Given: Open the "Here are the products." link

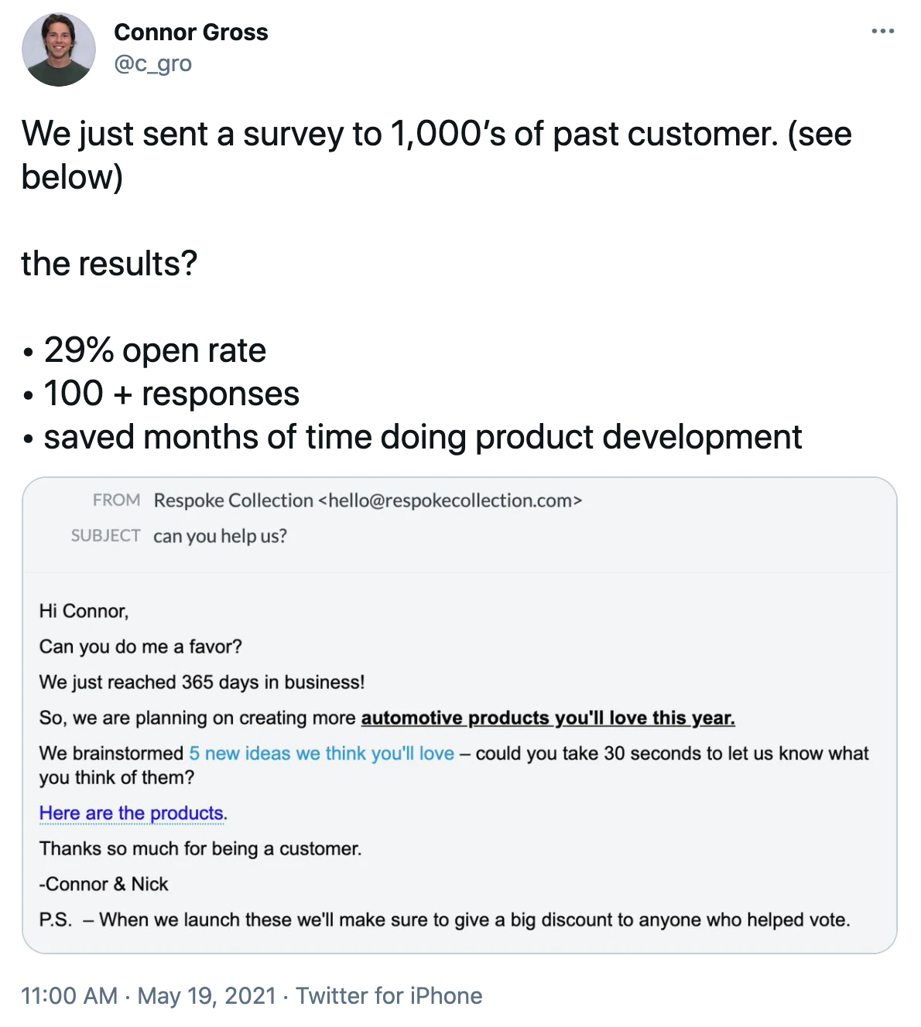Looking at the screenshot, I should (x=133, y=814).
